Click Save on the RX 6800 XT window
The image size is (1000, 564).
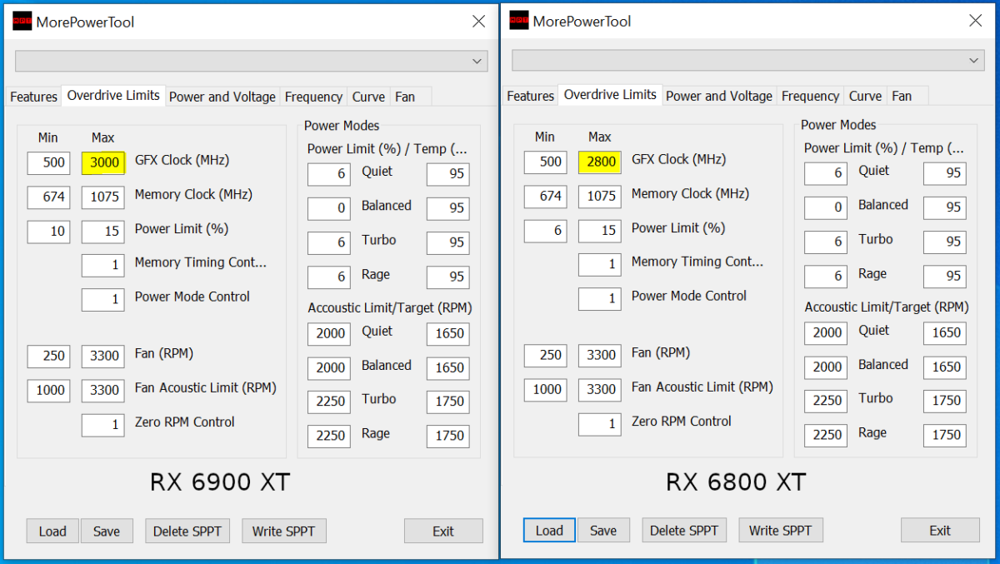click(603, 530)
